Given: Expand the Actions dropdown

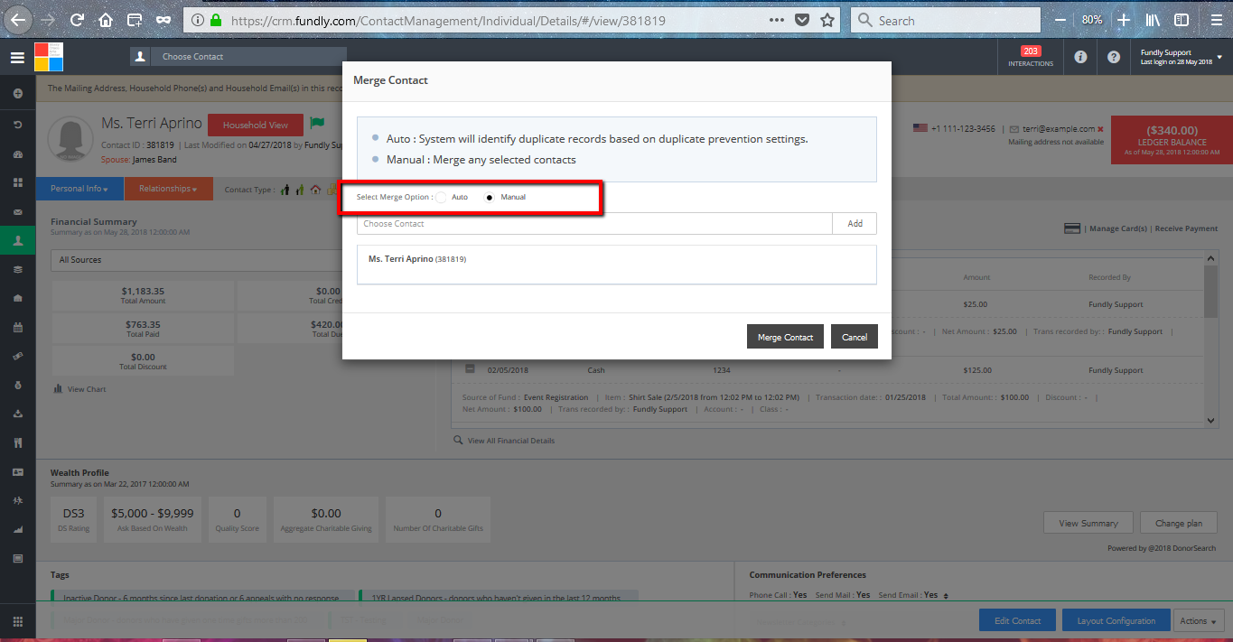Looking at the screenshot, I should pos(1199,620).
